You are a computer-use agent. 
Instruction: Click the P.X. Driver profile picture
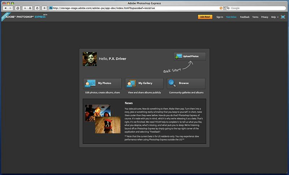pos(90,59)
